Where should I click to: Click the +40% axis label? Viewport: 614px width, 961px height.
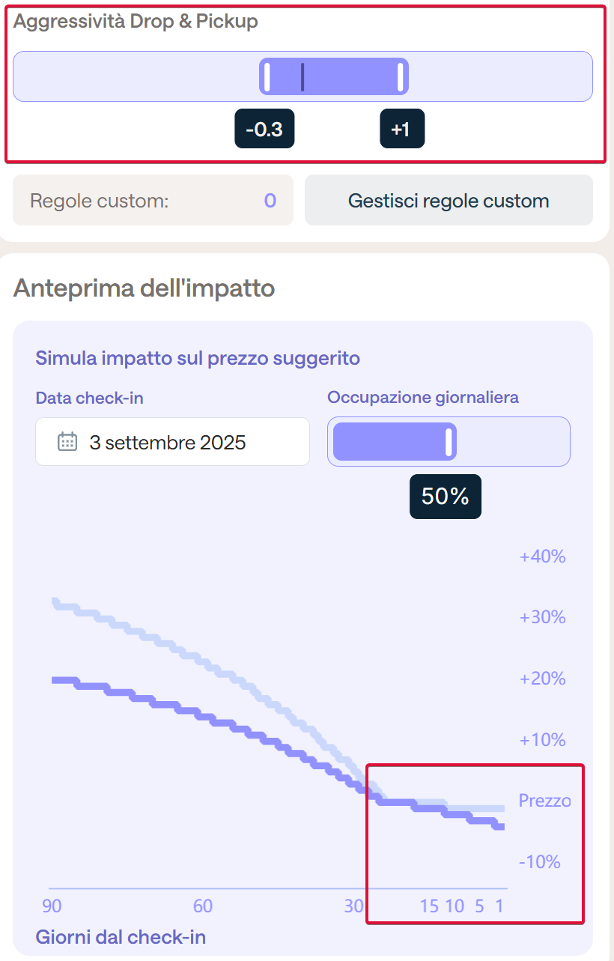click(542, 557)
